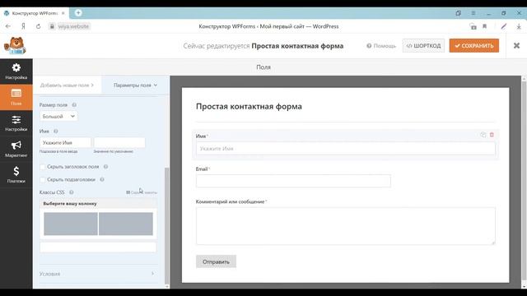
Task: Check Скрыть заголовок поля checkbox
Action: [43, 167]
